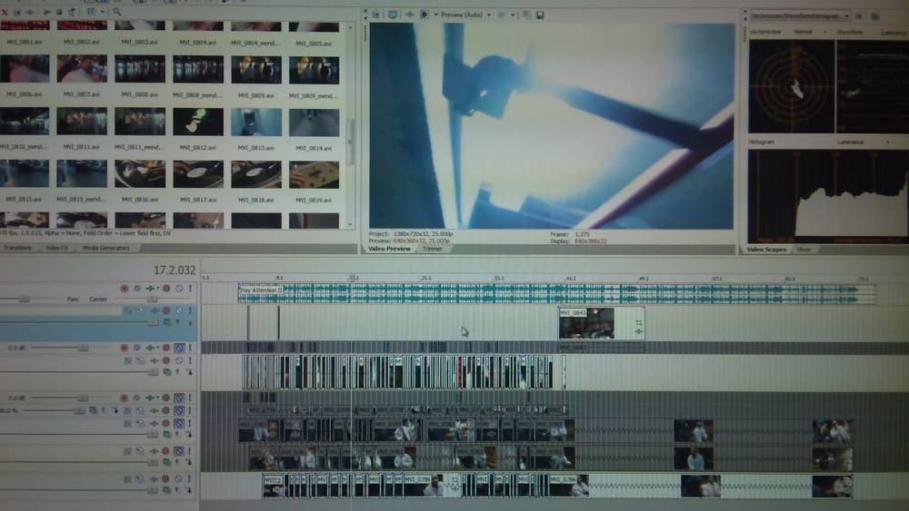The image size is (909, 511).
Task: Open the Overlays dropdown arrow in preview toolbar
Action: pyautogui.click(x=513, y=15)
